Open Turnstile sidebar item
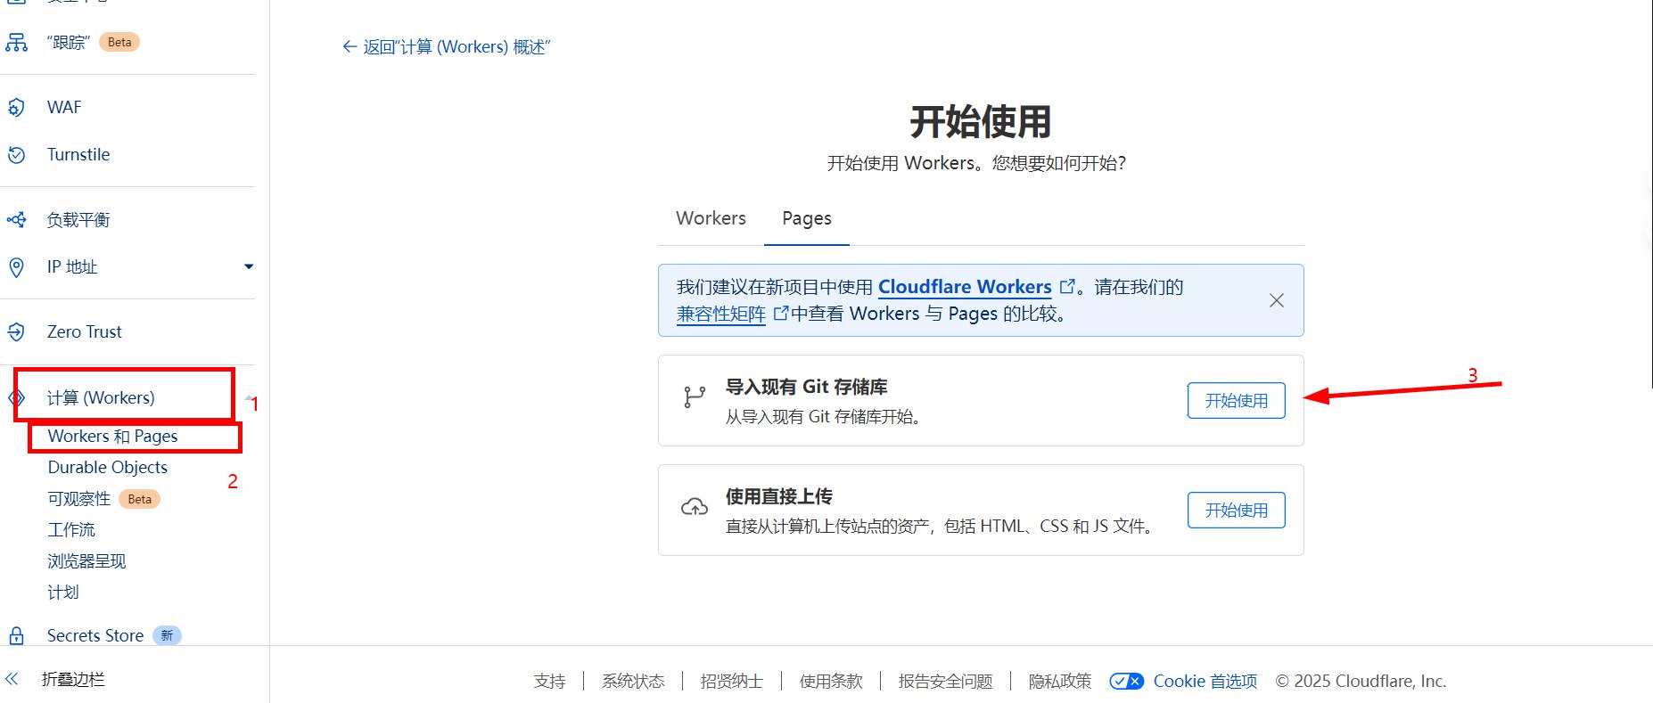This screenshot has height=703, width=1653. [78, 154]
